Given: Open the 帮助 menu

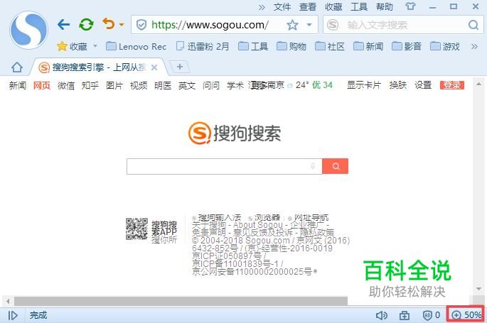Looking at the screenshot, I should click(385, 7).
